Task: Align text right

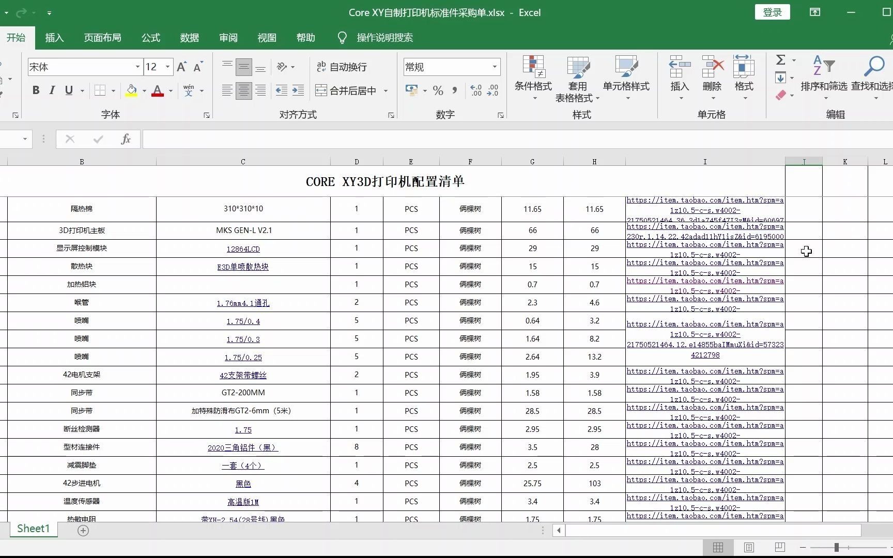Action: click(x=260, y=90)
